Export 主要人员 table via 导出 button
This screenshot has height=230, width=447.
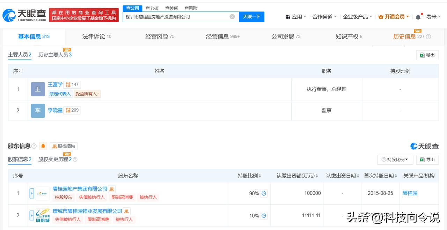427,55
